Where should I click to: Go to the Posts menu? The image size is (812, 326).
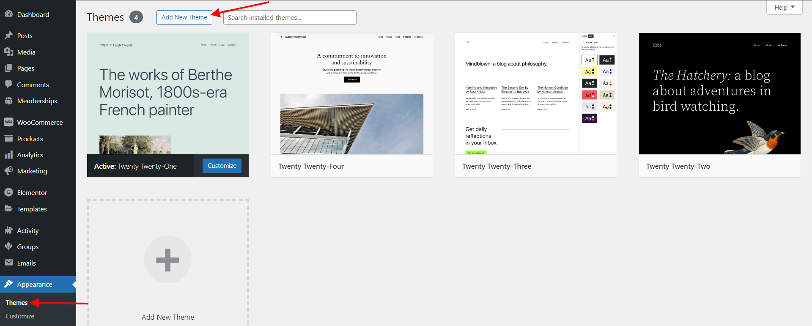click(x=38, y=36)
